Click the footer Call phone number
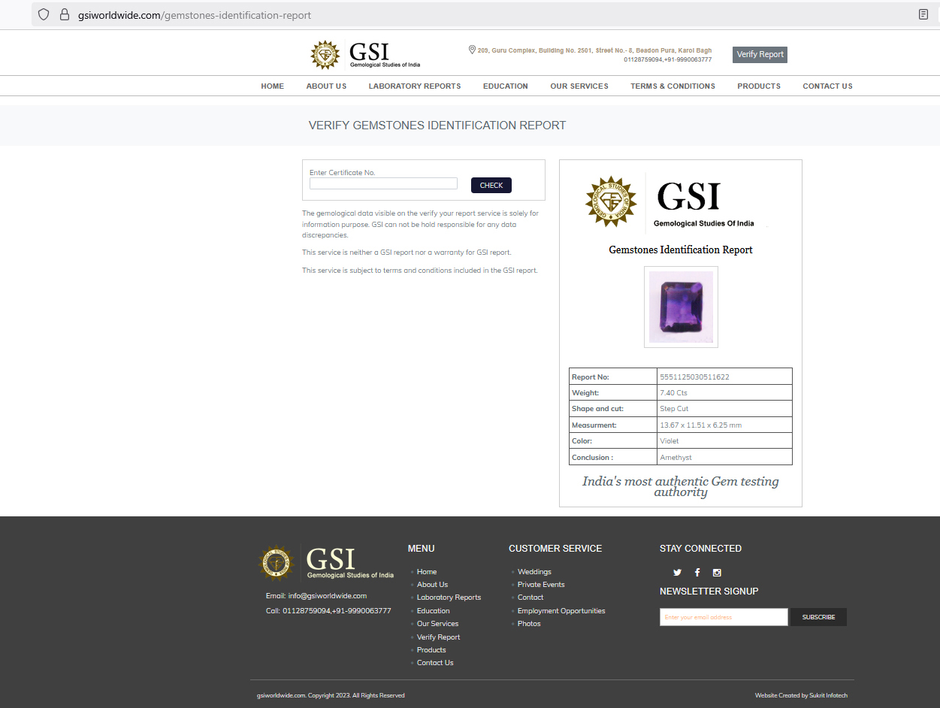The width and height of the screenshot is (940, 708). point(337,611)
